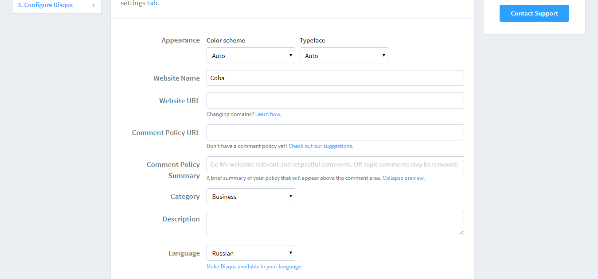Click the 'Collapse preview' link
The image size is (598, 279).
403,178
